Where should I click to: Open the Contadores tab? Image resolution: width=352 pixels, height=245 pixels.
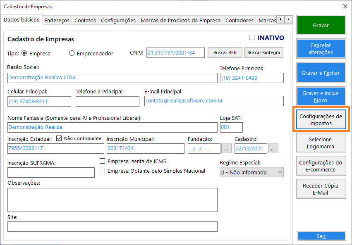tap(239, 20)
